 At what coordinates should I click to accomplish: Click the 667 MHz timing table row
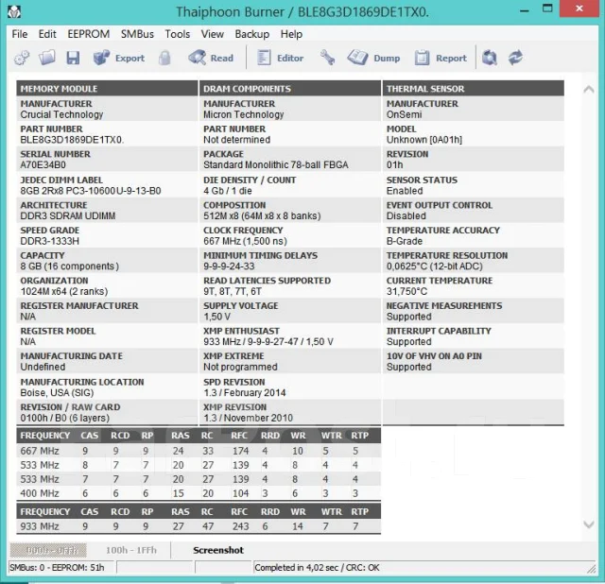pos(199,451)
